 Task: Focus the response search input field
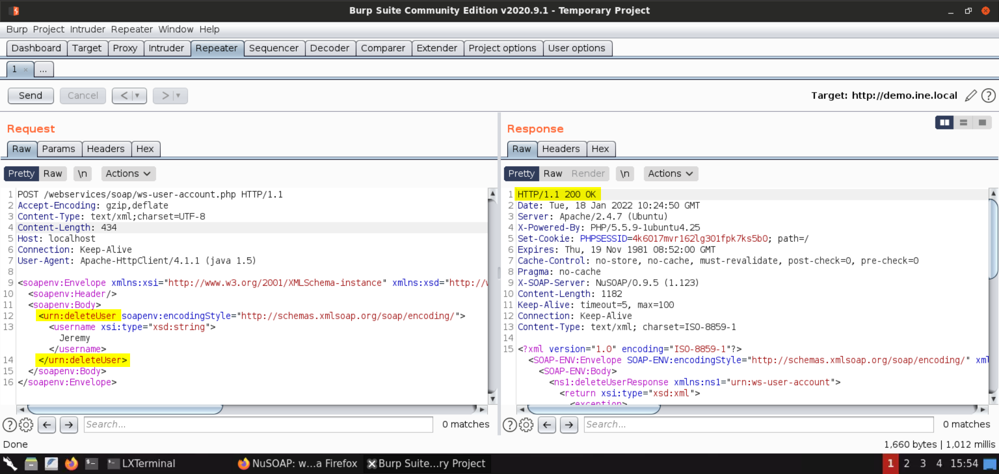tap(758, 425)
